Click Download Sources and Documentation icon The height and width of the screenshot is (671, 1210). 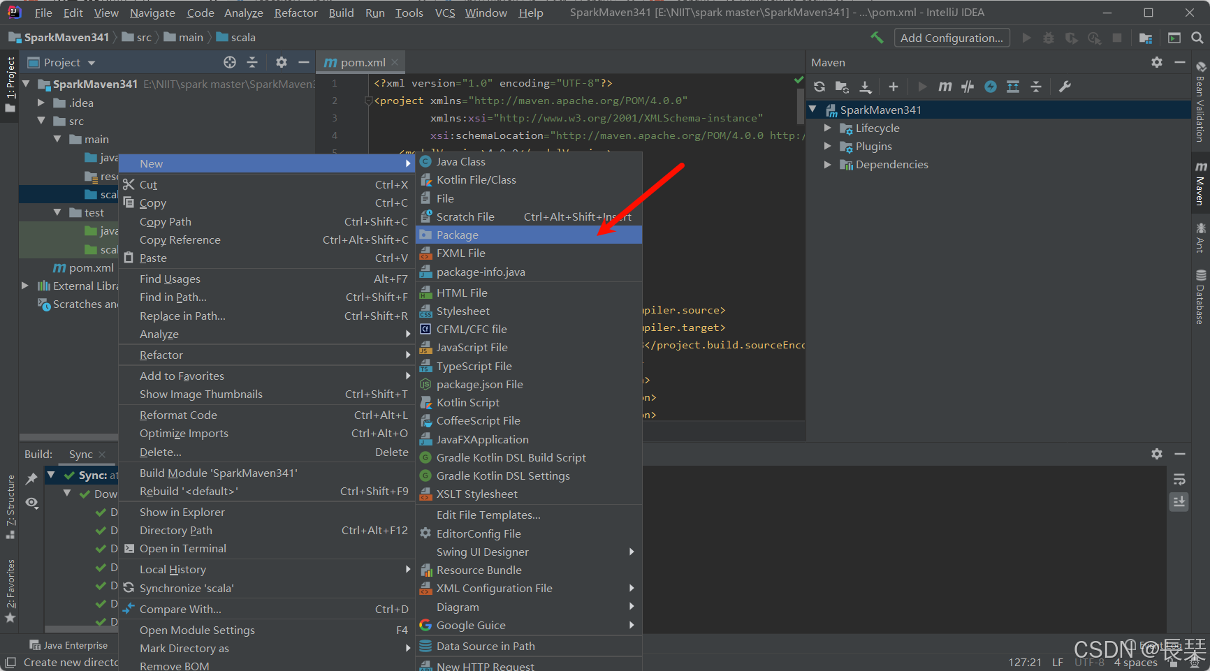(x=865, y=87)
